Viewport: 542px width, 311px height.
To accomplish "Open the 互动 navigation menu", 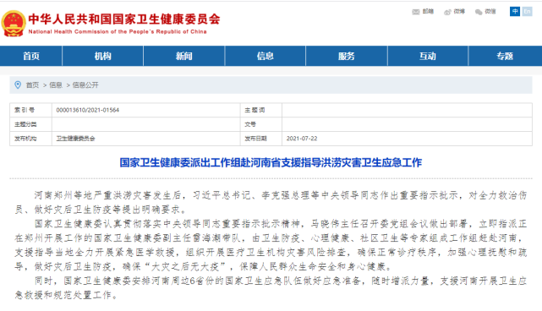I will [428, 56].
